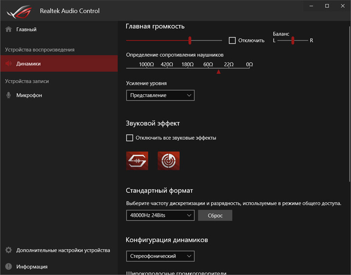Open Дополнительные настройки устройства link
The width and height of the screenshot is (351, 275).
63,250
